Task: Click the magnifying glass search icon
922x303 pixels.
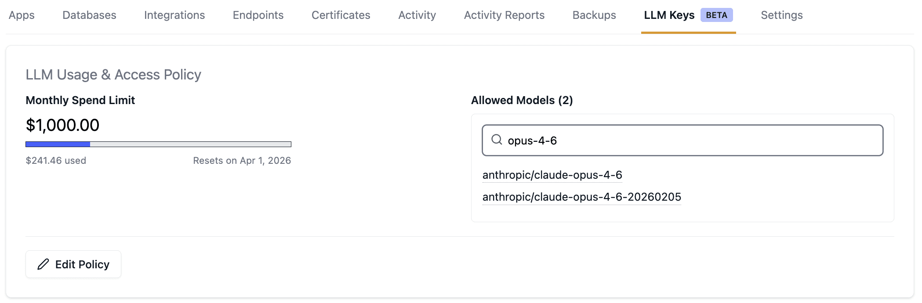Action: tap(497, 140)
